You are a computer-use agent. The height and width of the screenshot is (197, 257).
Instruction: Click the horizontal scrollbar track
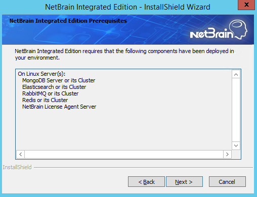tap(124, 154)
